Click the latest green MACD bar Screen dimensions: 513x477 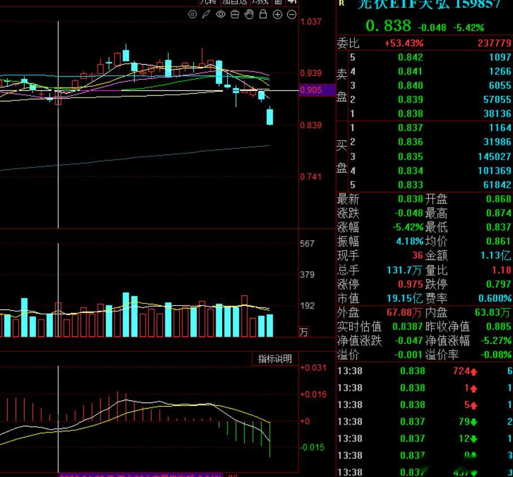coord(270,439)
